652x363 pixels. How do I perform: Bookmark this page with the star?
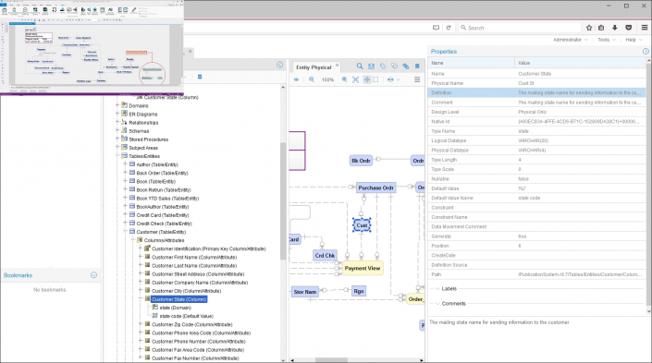pyautogui.click(x=589, y=28)
